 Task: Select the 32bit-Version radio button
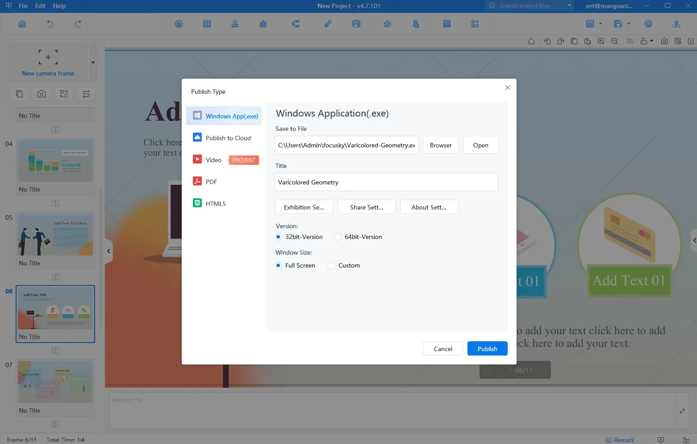tap(278, 237)
